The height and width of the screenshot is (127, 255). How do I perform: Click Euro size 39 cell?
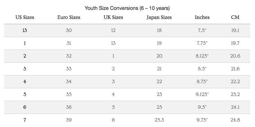click(x=69, y=120)
